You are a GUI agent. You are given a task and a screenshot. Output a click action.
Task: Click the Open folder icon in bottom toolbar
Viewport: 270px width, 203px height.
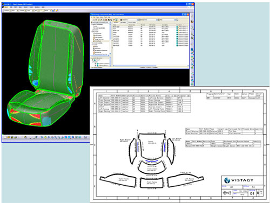(9, 137)
